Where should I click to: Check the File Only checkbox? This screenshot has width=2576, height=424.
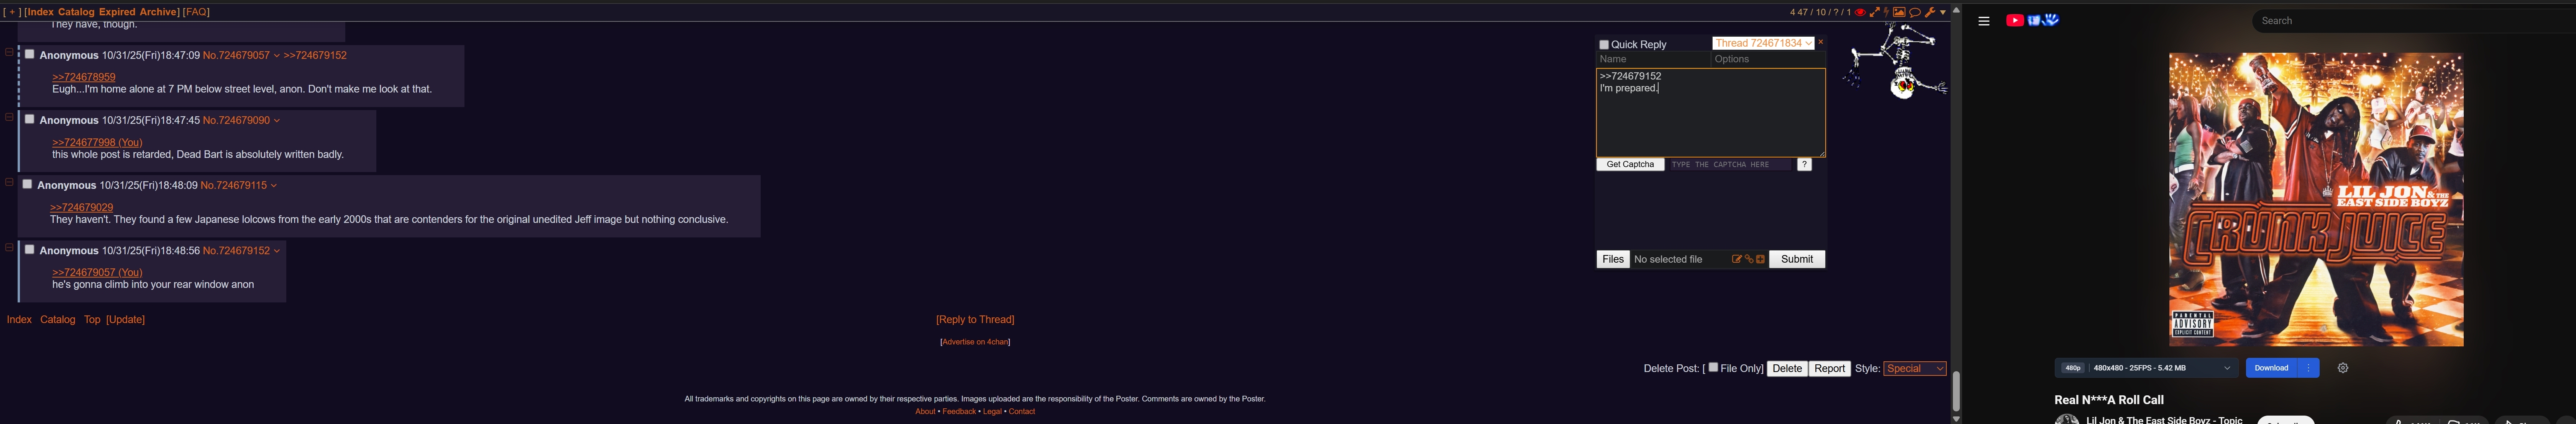tap(1713, 367)
